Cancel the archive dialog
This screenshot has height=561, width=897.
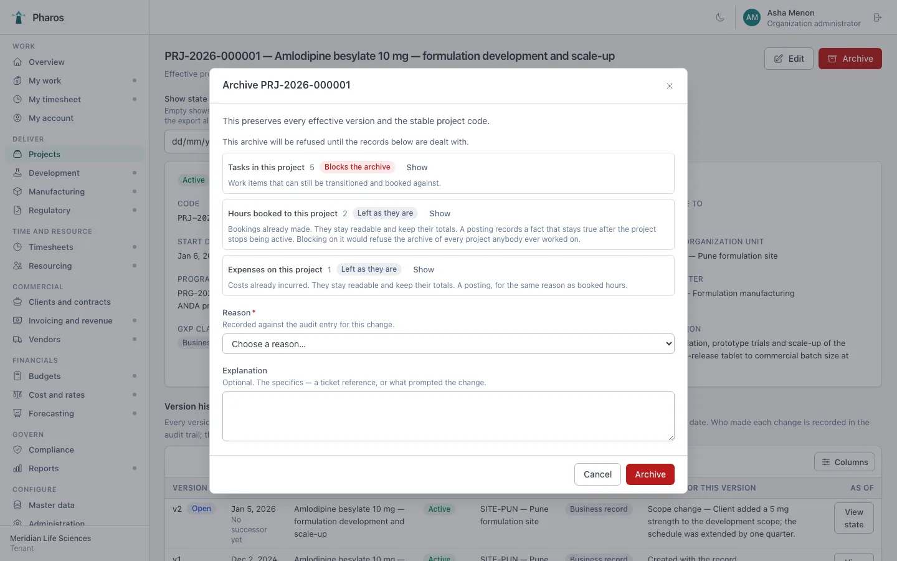(597, 474)
